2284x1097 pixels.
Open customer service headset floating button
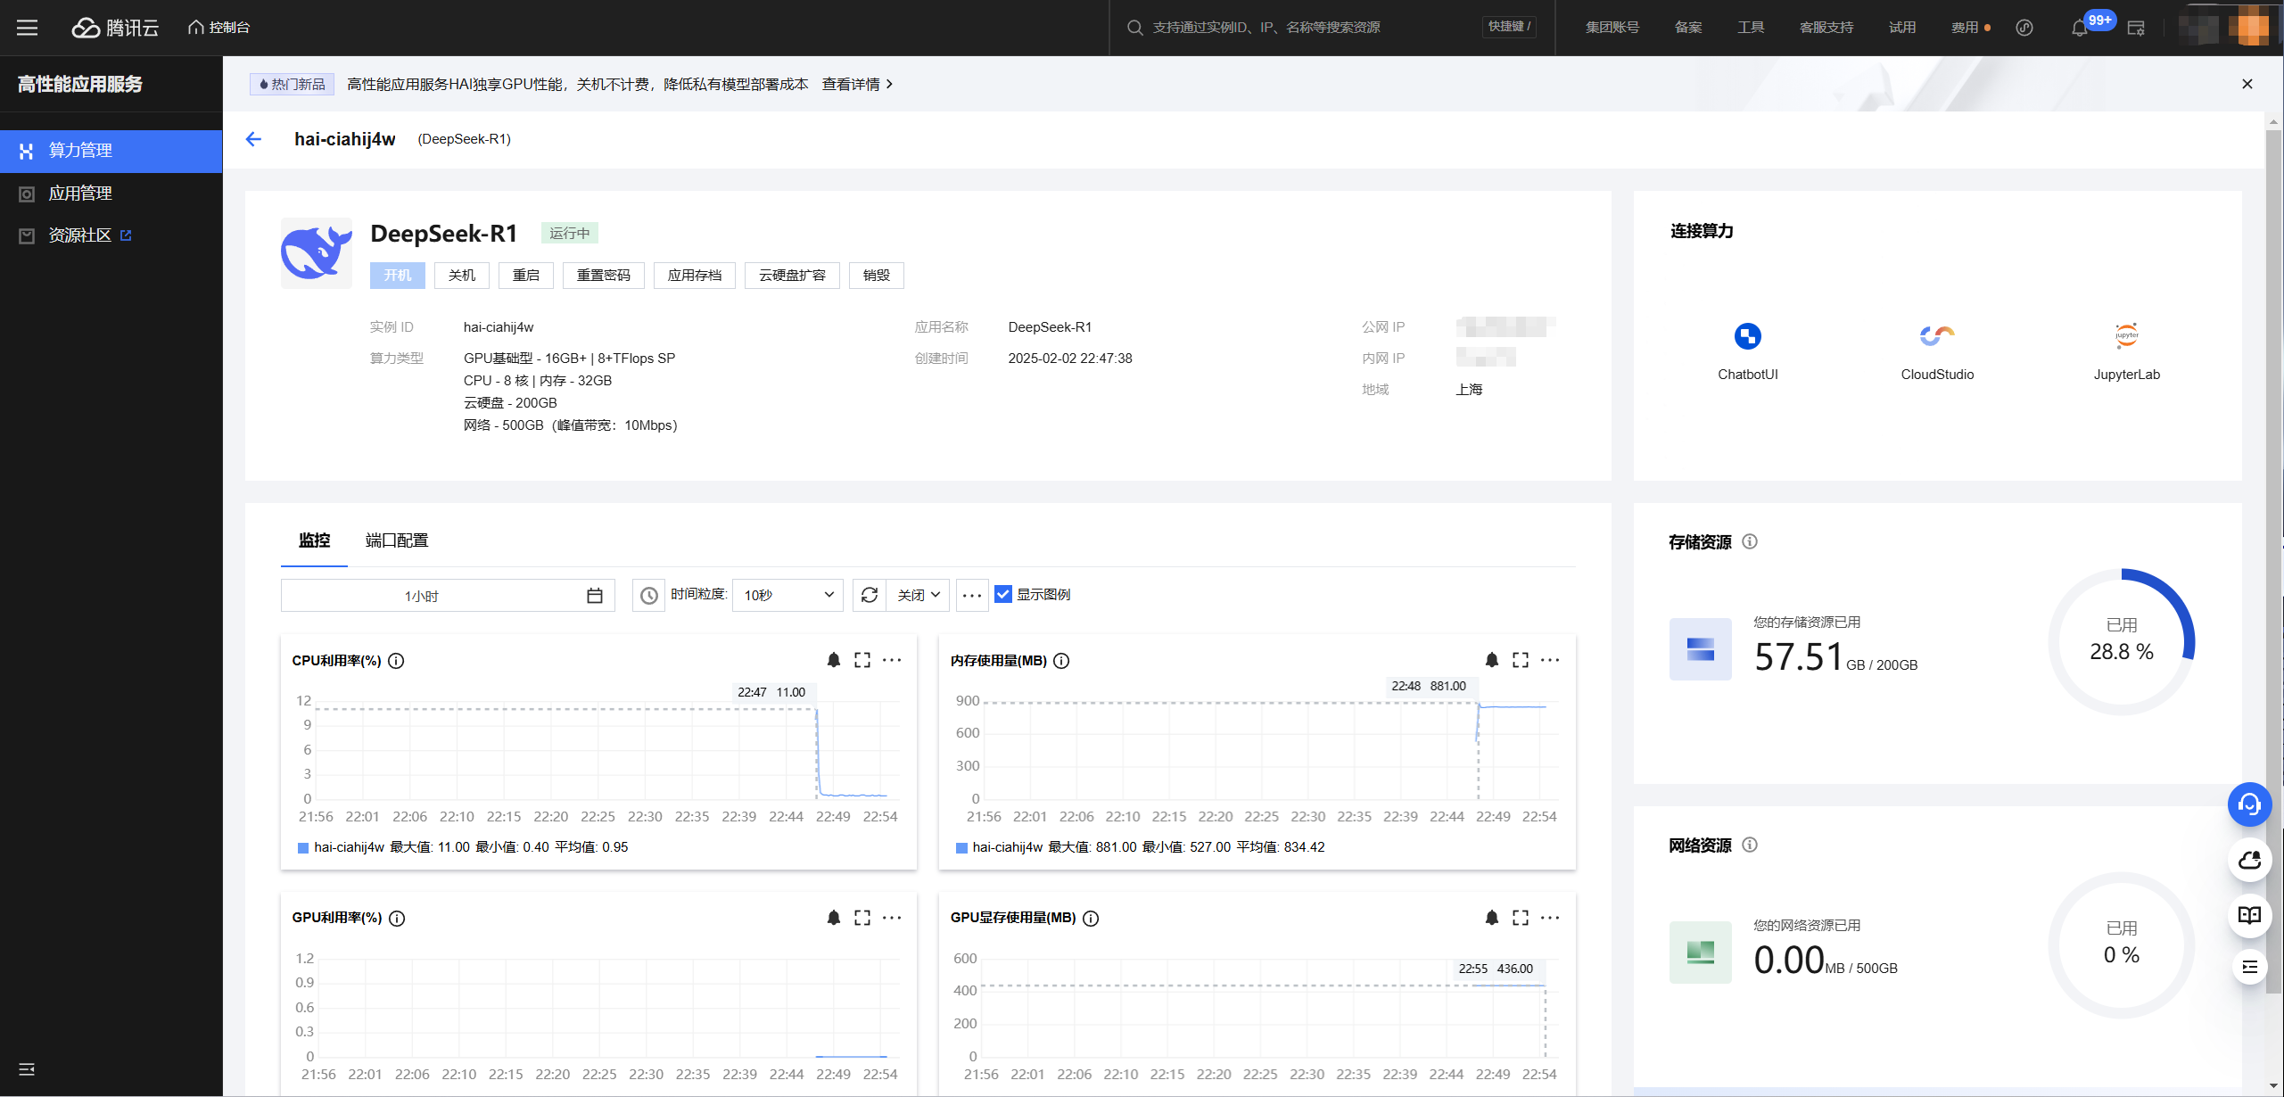coord(2249,805)
